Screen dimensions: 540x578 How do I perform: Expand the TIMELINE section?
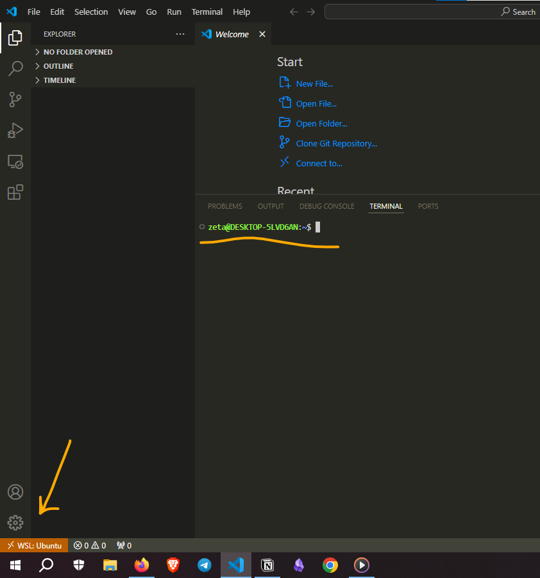point(60,80)
